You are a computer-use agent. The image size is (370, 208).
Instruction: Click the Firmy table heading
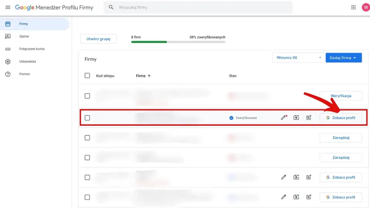click(90, 59)
